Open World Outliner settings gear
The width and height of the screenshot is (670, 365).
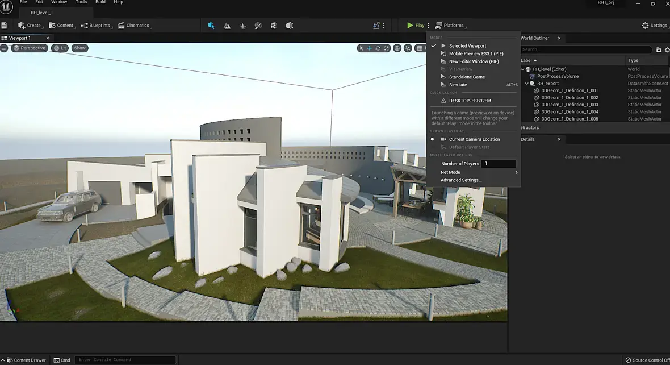(x=667, y=49)
